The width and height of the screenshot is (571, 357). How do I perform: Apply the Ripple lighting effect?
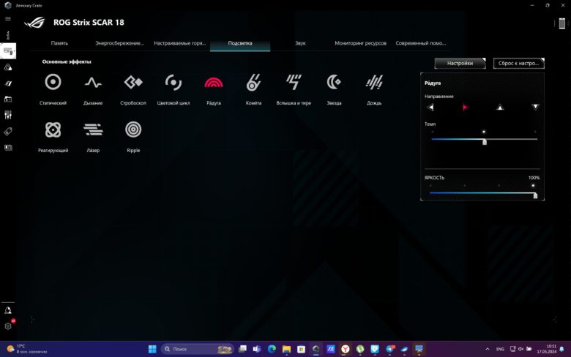click(x=133, y=129)
